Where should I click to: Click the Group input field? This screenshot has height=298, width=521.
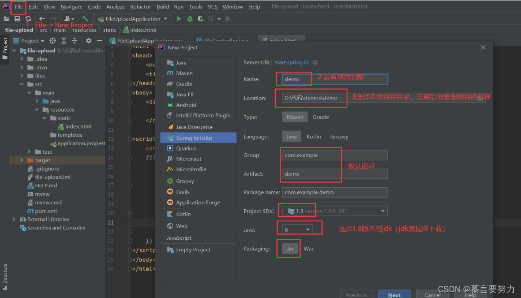click(x=334, y=155)
